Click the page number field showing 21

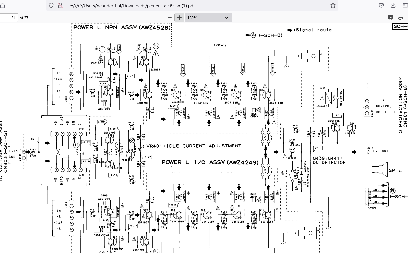click(9, 18)
